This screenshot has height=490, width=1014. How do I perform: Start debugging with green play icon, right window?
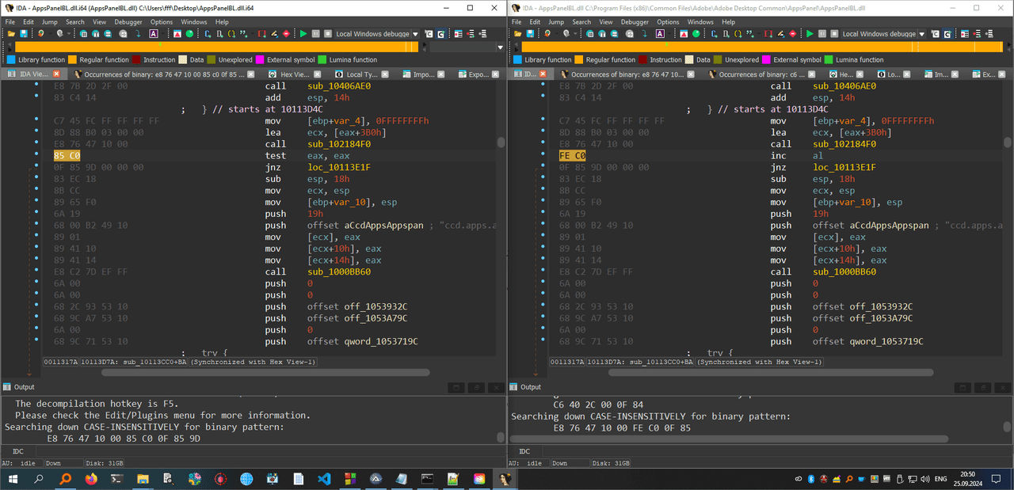[x=810, y=34]
